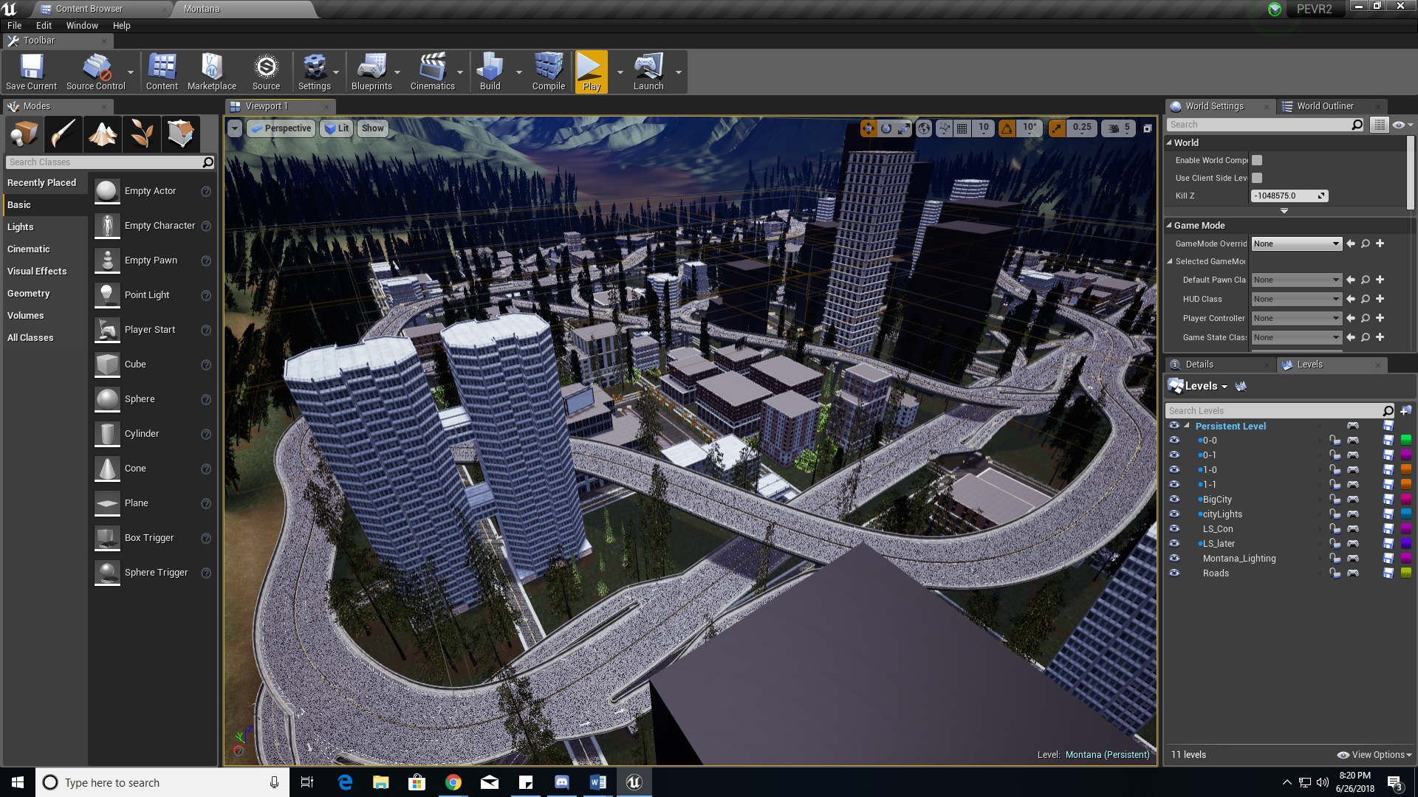Toggle Use Client Side Level Streaming checkbox

pyautogui.click(x=1257, y=178)
